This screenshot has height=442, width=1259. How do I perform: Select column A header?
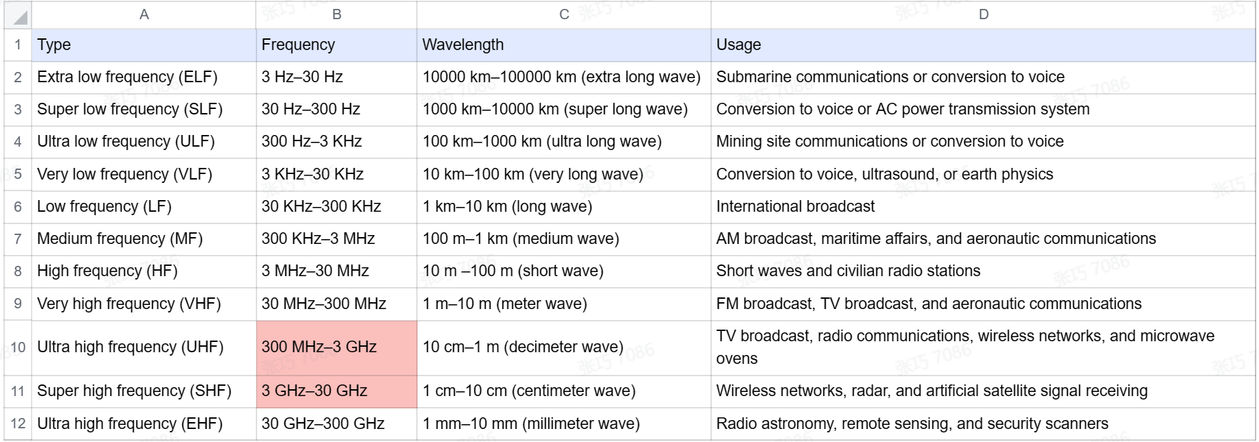pos(144,14)
